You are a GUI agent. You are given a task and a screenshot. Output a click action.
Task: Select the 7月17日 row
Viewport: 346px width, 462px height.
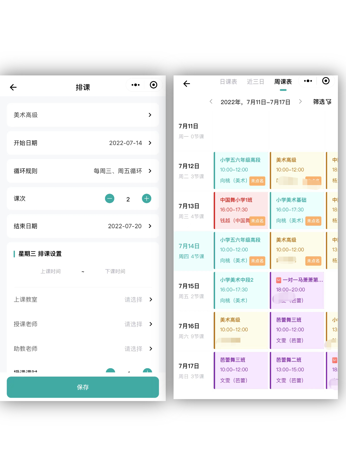pyautogui.click(x=193, y=371)
